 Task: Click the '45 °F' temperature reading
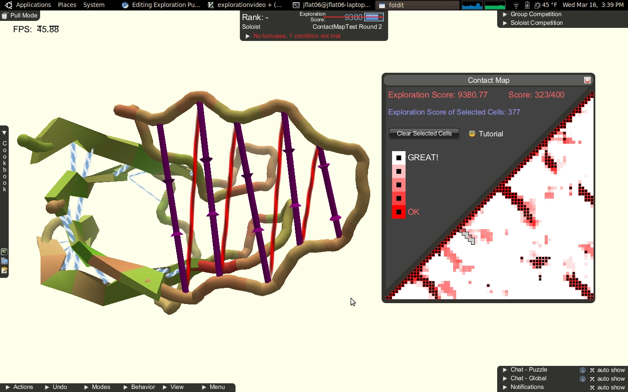coord(549,5)
